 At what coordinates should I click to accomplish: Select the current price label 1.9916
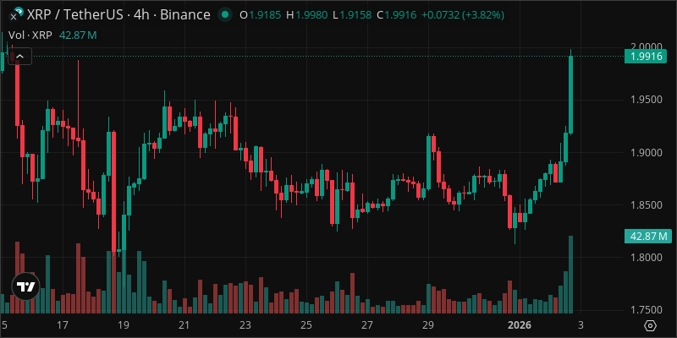[646, 57]
